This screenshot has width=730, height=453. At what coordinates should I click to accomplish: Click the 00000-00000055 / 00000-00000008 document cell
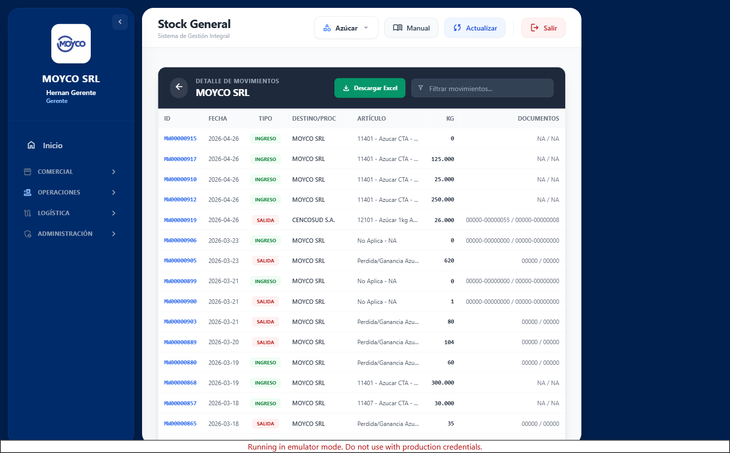(512, 220)
